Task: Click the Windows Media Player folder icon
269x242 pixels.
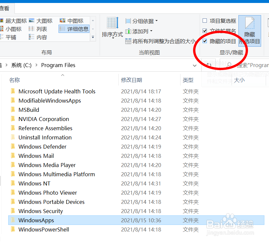Action: pyautogui.click(x=13, y=165)
